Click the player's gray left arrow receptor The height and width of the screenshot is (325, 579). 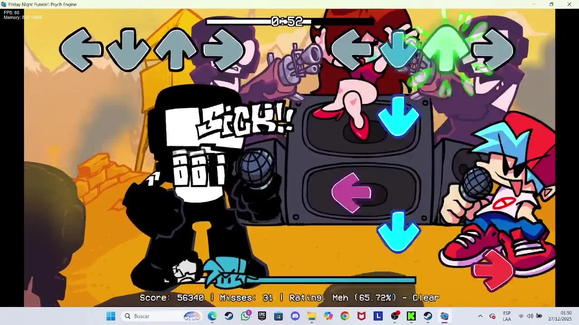point(353,49)
